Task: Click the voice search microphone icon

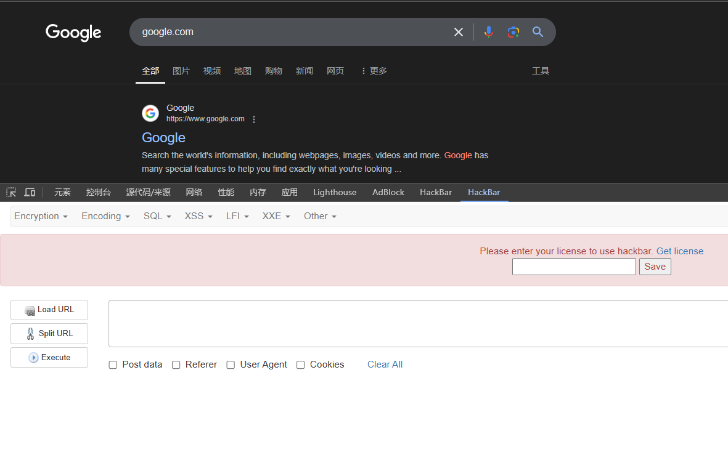Action: [x=489, y=32]
